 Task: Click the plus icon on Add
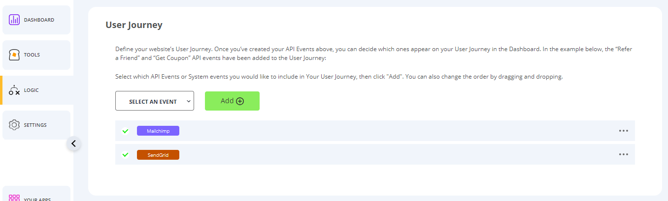click(x=240, y=101)
